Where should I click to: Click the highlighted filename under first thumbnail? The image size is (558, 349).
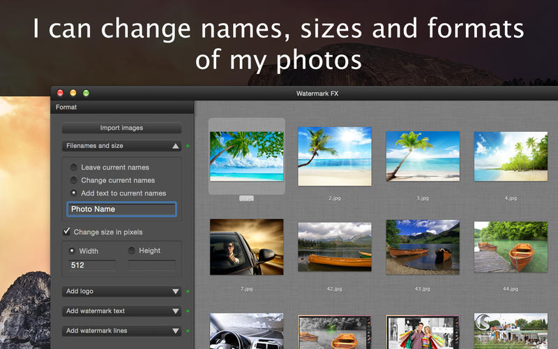[x=247, y=198]
